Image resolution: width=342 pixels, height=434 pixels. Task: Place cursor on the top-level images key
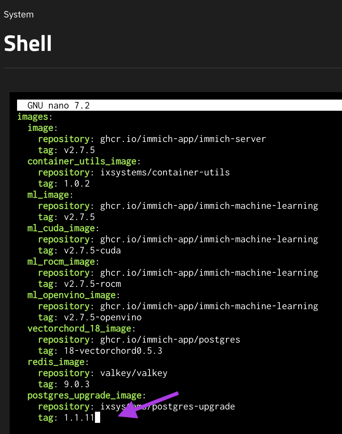[x=33, y=117]
